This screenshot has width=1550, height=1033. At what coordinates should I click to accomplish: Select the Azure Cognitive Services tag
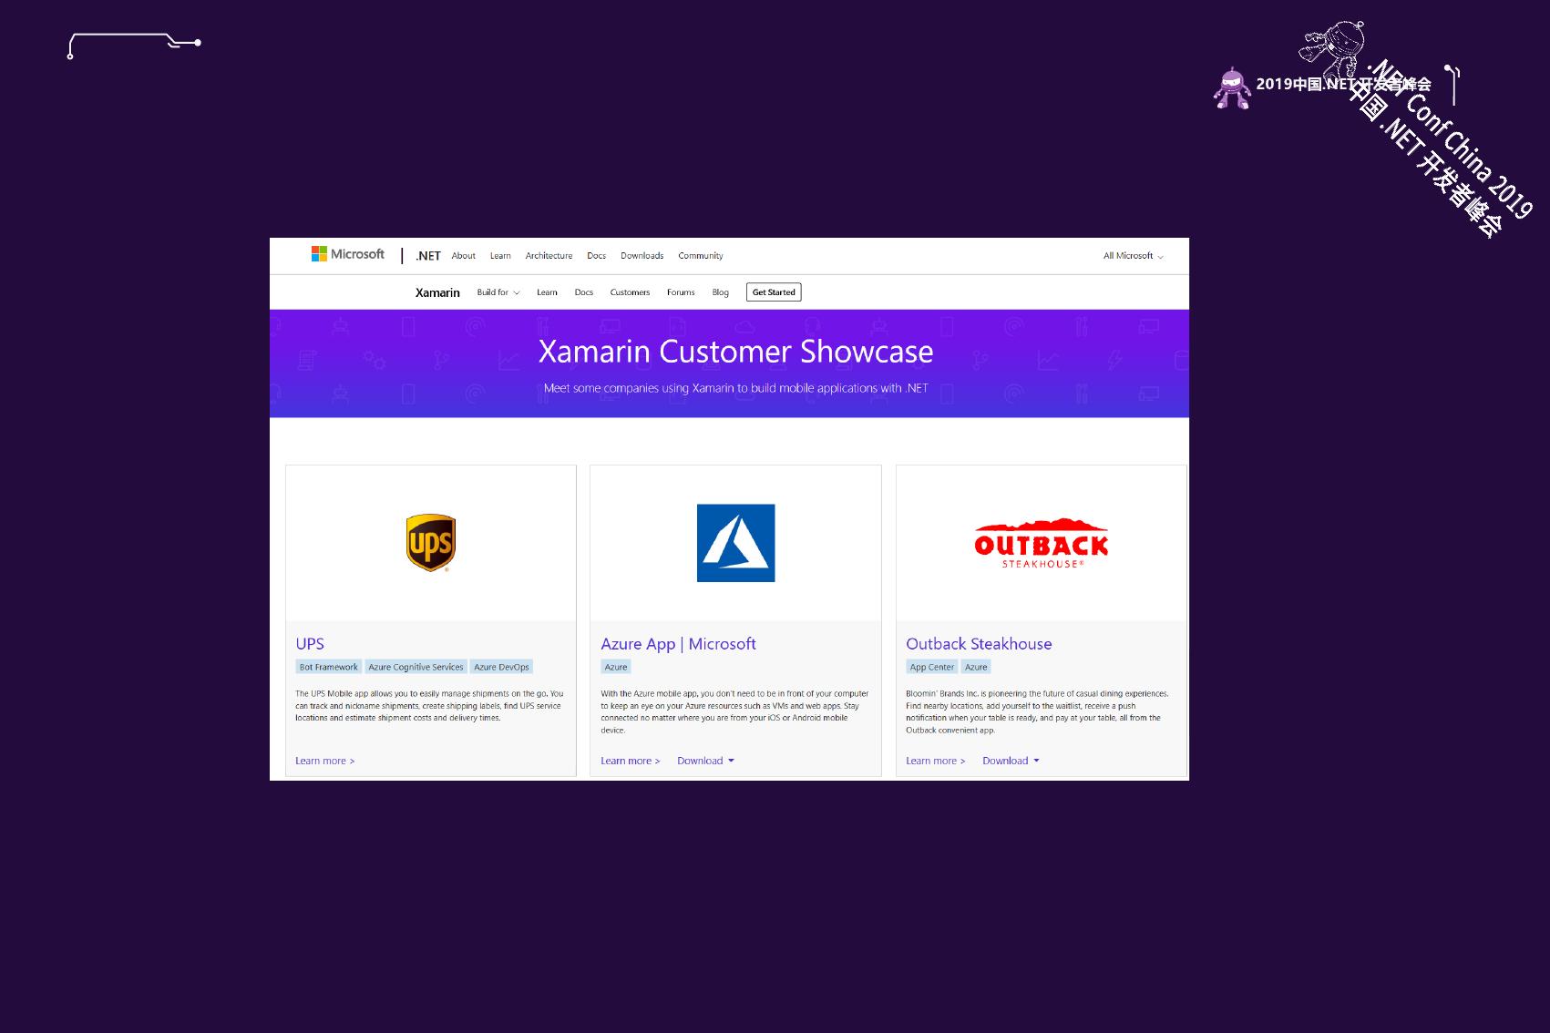coord(416,667)
